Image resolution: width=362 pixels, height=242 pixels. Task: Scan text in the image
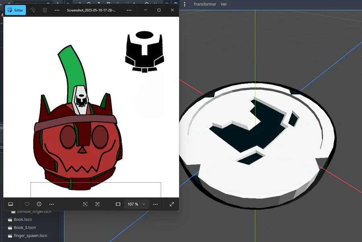tap(97, 204)
